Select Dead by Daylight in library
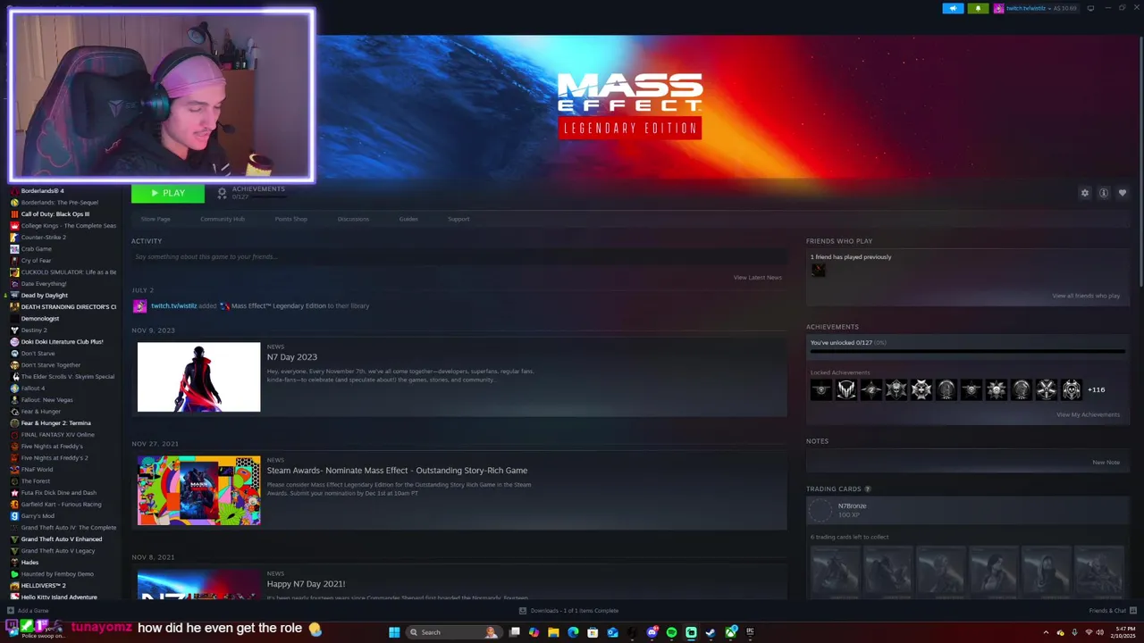Screen dimensions: 1144x643 pos(44,296)
